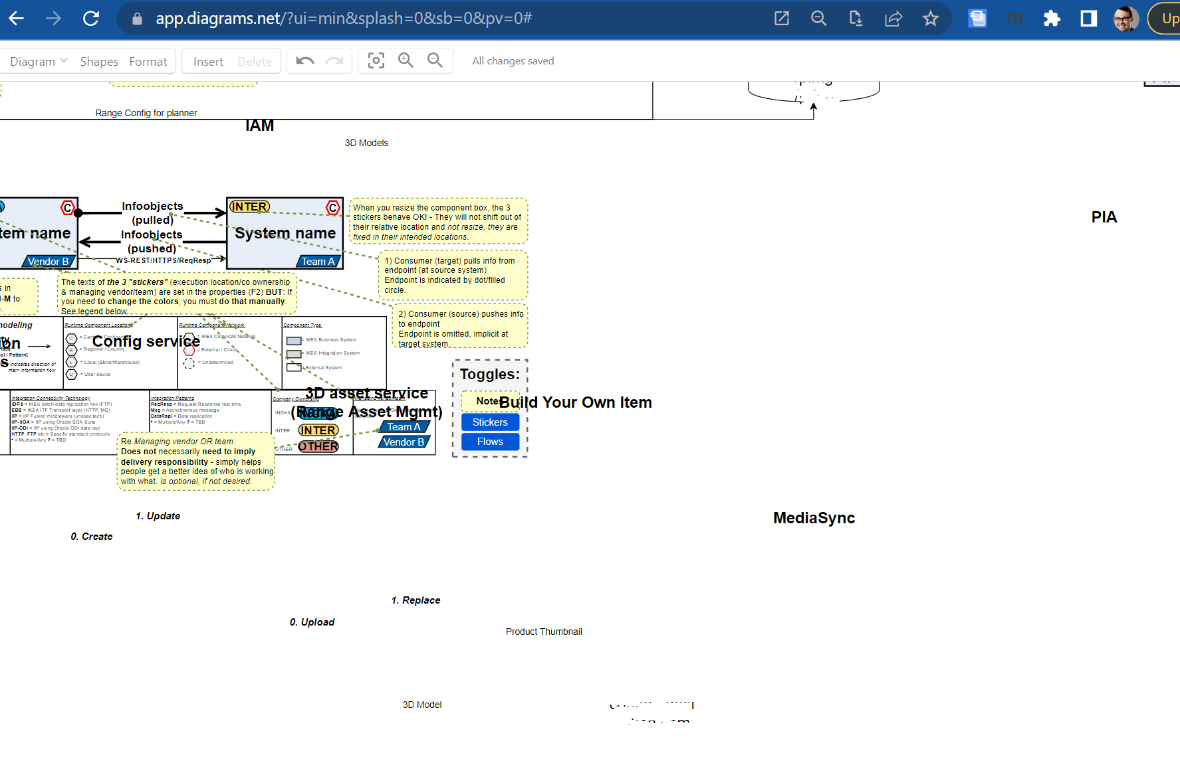Click the 'All changes saved' status
This screenshot has width=1180, height=765.
point(513,61)
